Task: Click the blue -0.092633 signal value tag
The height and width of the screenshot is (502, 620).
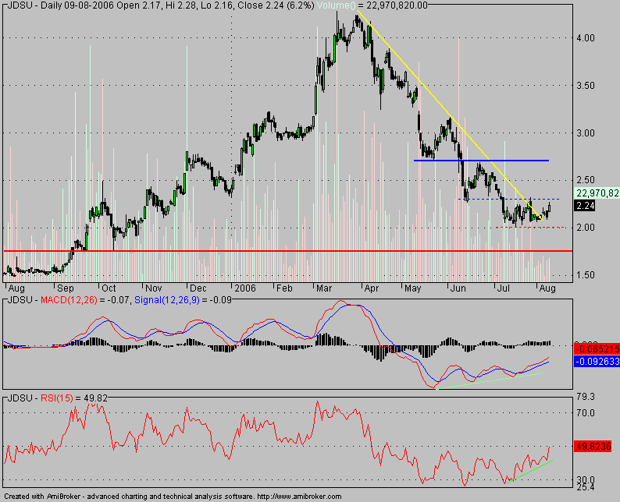Action: [597, 361]
